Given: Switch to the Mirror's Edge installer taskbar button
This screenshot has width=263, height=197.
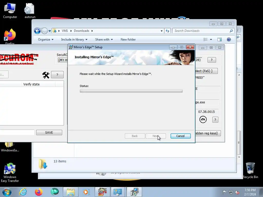Looking at the screenshot, I should pos(134,192).
